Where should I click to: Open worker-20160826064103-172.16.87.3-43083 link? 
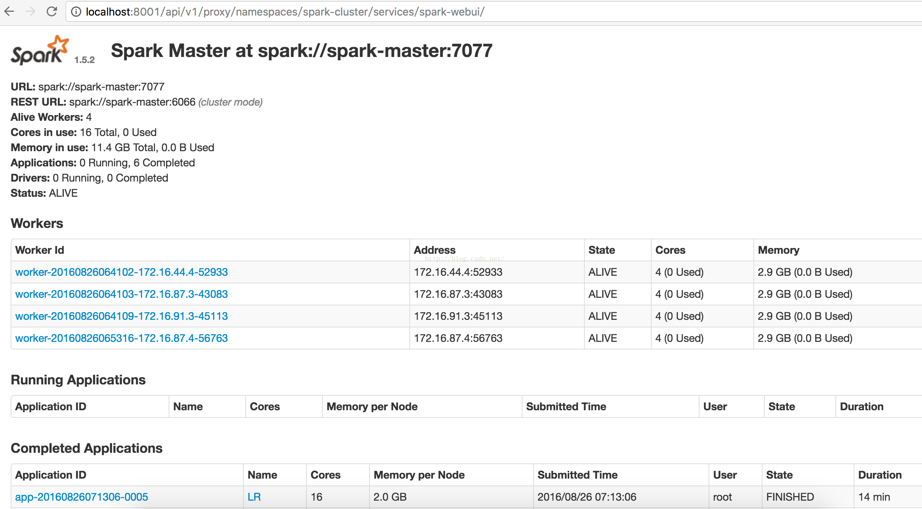pos(121,294)
